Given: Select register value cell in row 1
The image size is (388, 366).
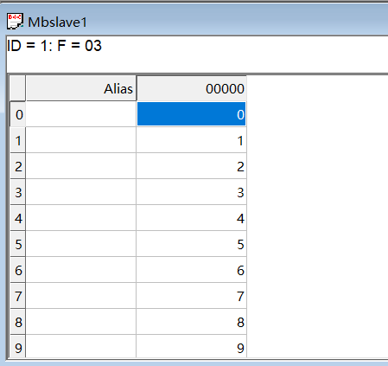Looking at the screenshot, I should point(192,140).
